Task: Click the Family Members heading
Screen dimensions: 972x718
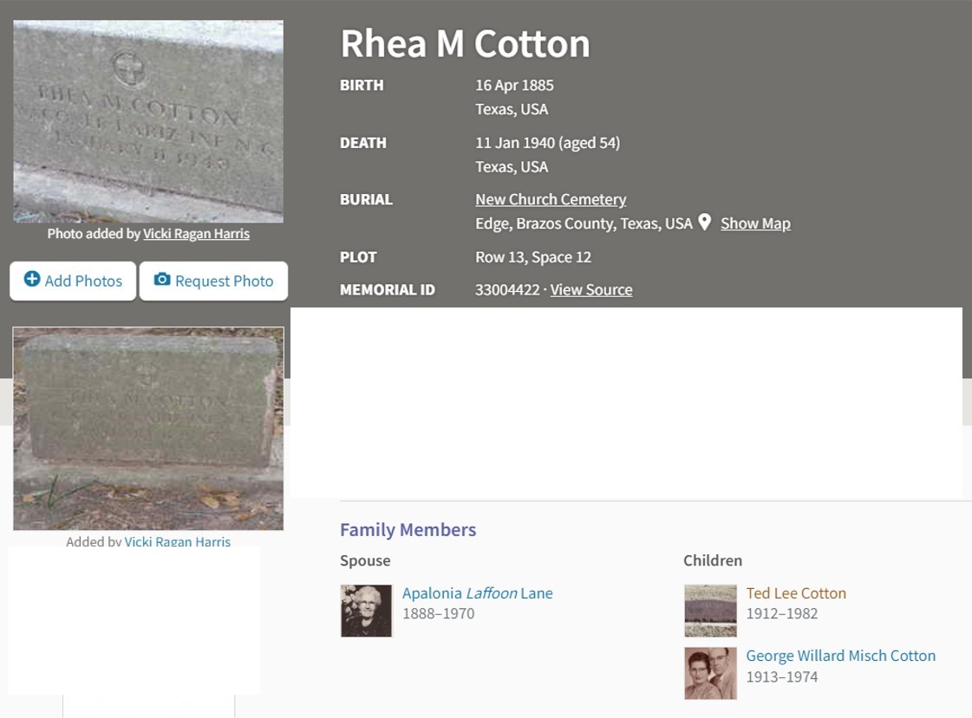Action: [x=408, y=530]
